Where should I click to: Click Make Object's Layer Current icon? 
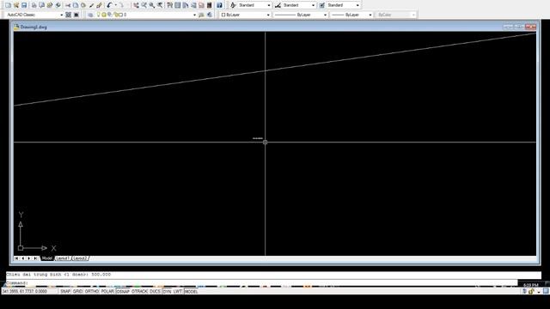[x=201, y=15]
